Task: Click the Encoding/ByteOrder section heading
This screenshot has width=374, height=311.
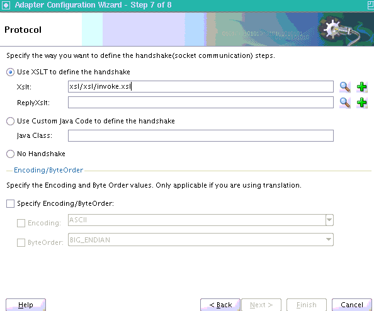Action: click(x=48, y=170)
